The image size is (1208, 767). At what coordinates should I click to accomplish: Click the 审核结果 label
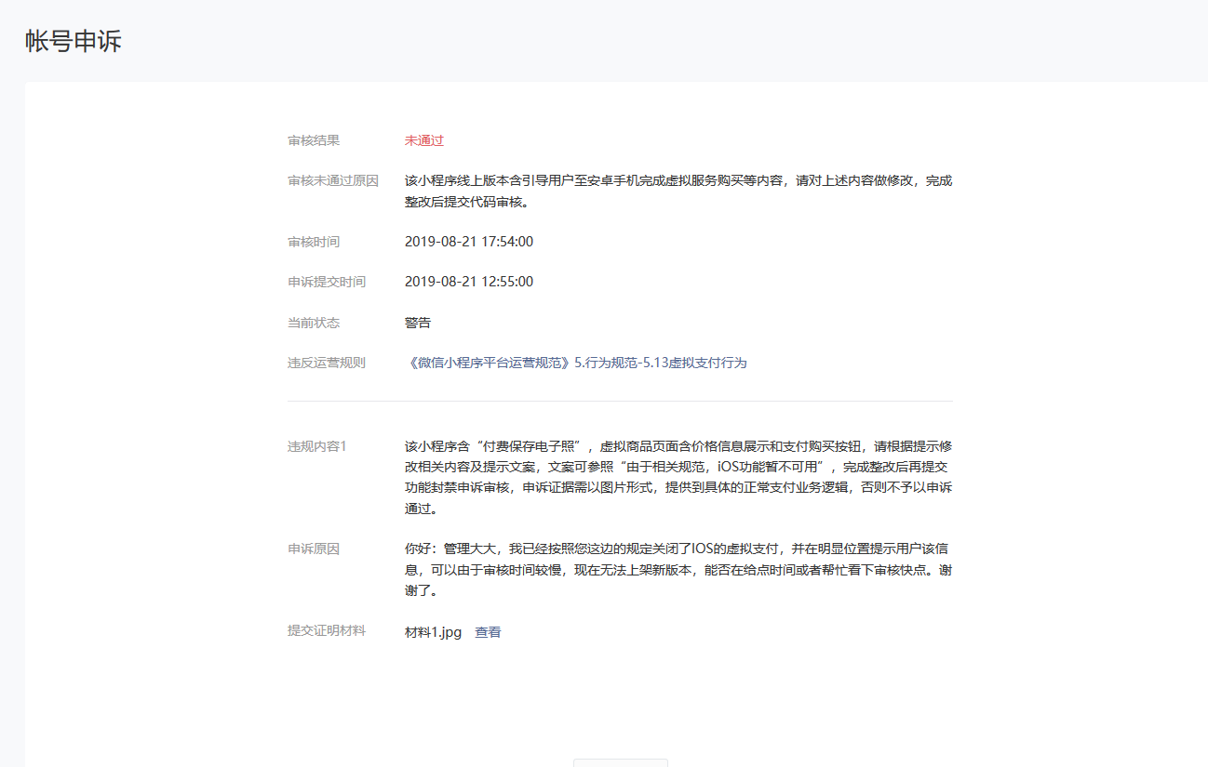coord(314,140)
